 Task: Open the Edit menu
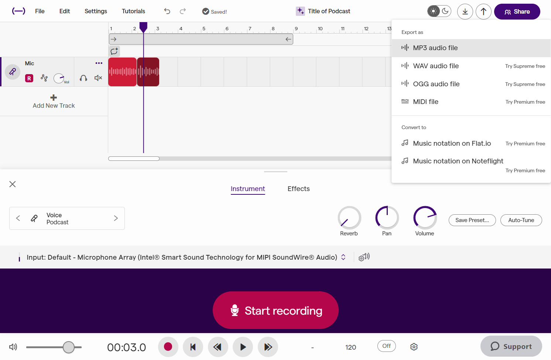tap(65, 11)
